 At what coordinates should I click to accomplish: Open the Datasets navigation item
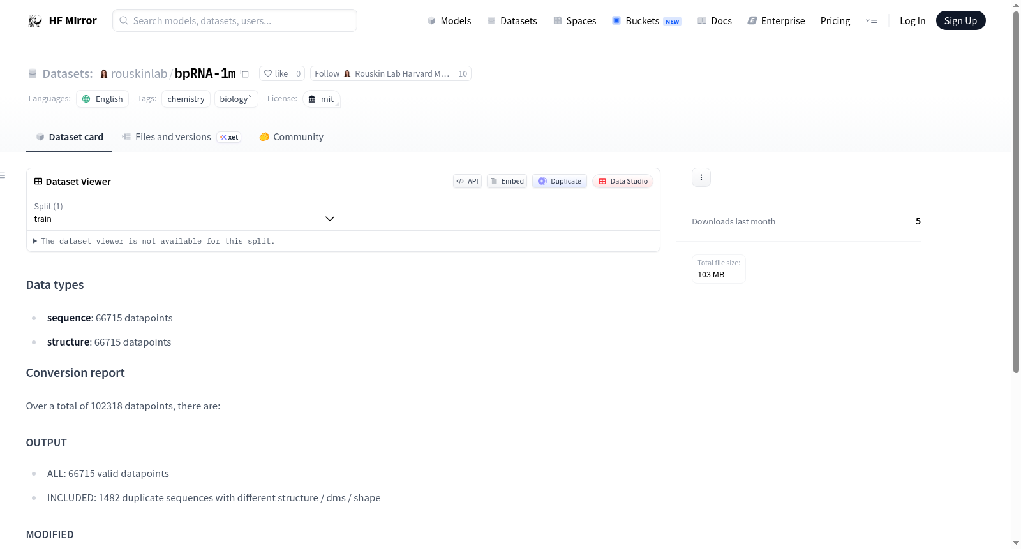click(512, 21)
